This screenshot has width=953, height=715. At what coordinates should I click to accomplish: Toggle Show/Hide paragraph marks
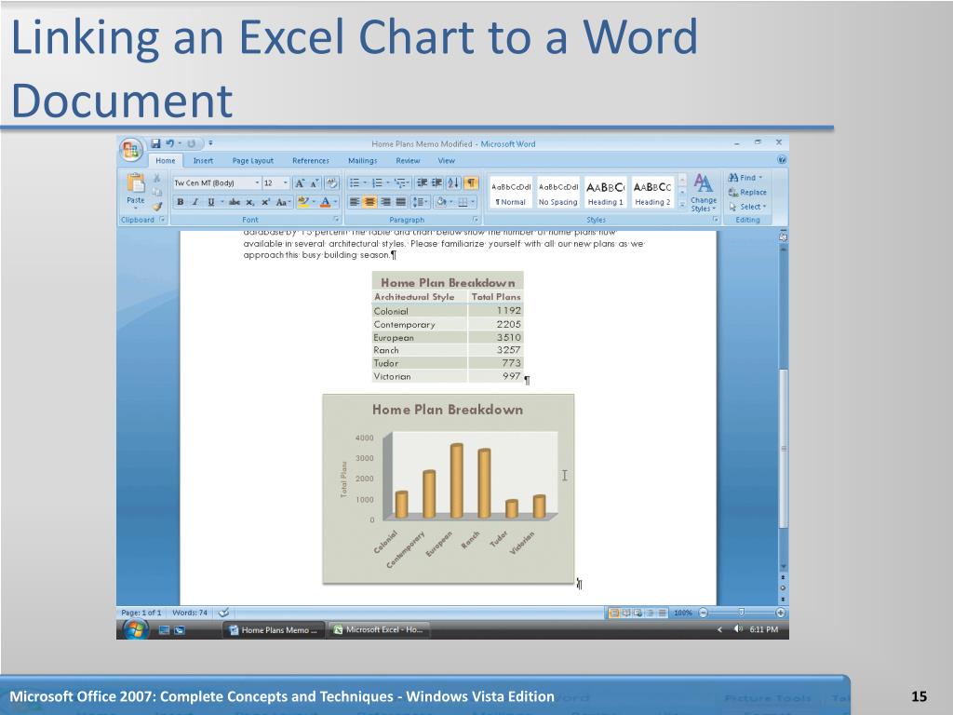[x=471, y=183]
